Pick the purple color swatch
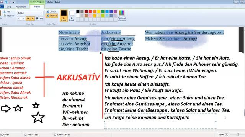Image resolution: width=245 pixels, height=137 pixels. 115,11
